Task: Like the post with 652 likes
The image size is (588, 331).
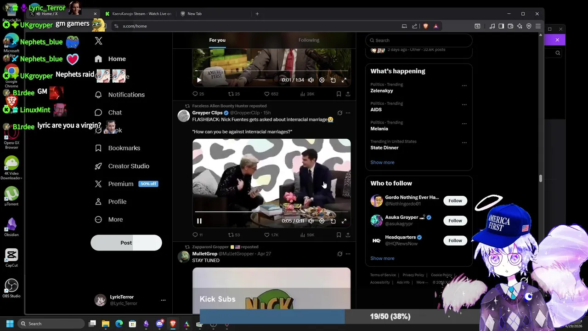Action: point(271,94)
